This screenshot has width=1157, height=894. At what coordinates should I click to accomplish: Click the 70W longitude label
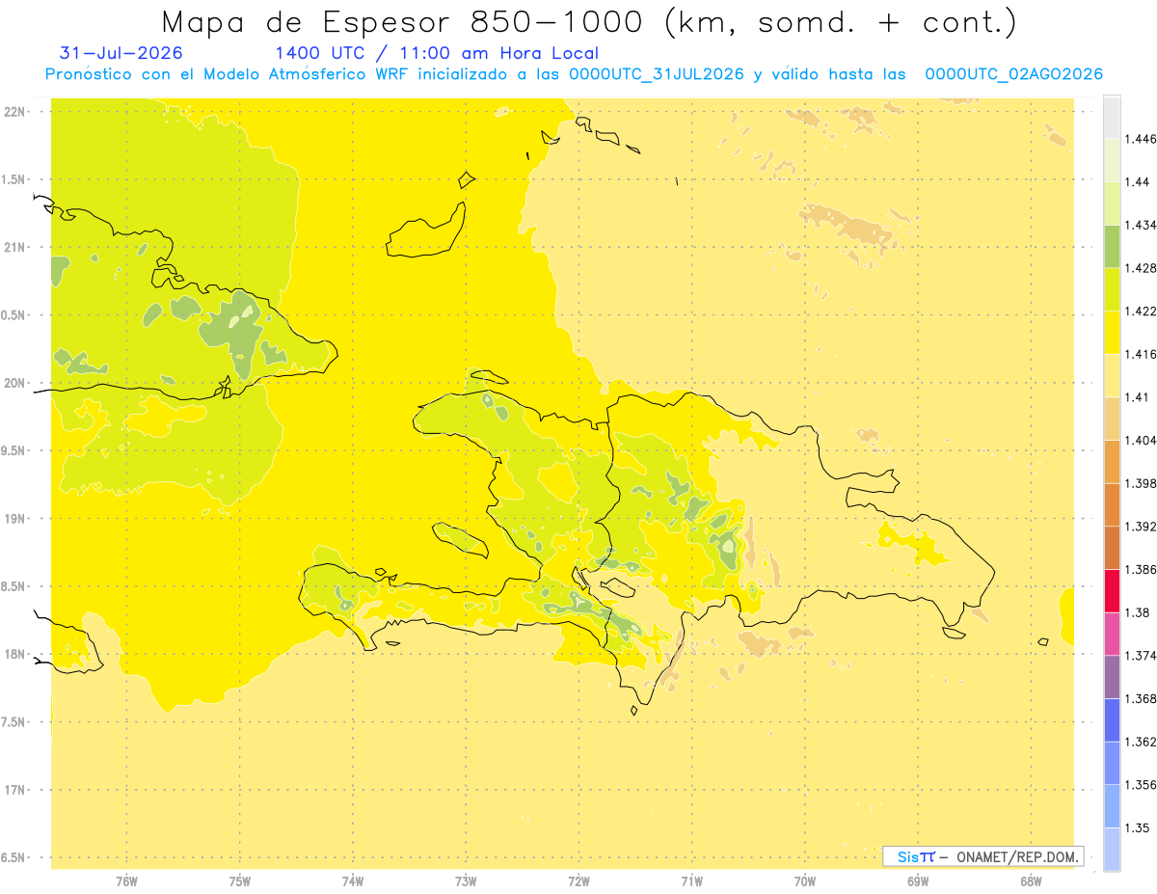[805, 881]
